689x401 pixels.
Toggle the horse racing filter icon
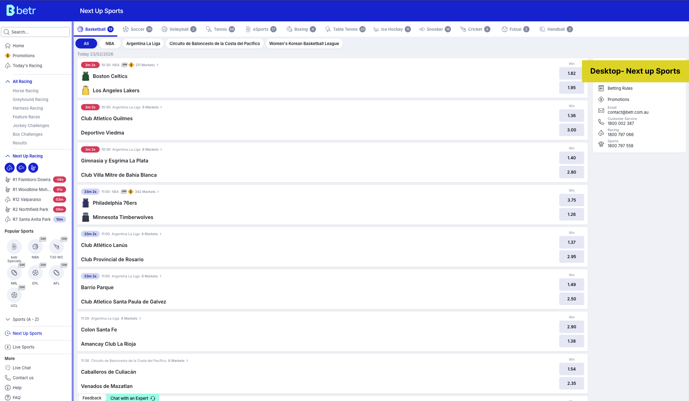pyautogui.click(x=10, y=168)
